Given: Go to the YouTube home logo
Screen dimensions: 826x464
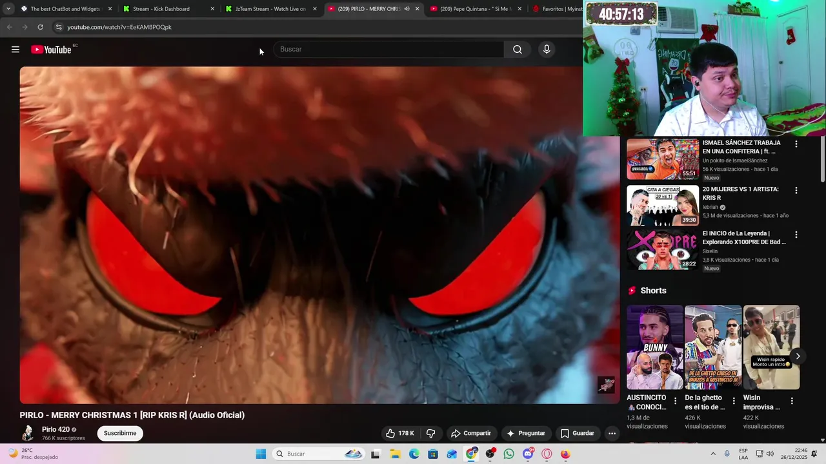Looking at the screenshot, I should click(51, 50).
